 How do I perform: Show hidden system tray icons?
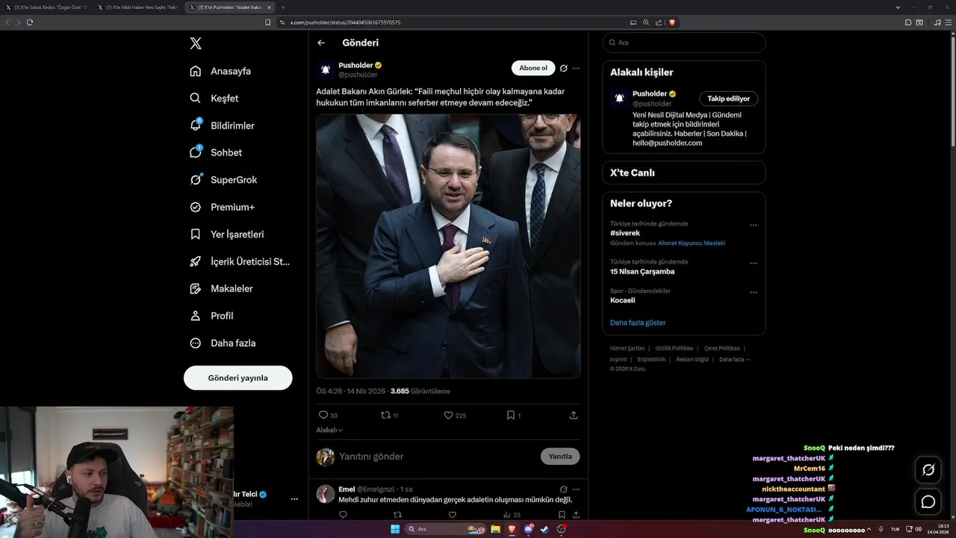coord(868,529)
